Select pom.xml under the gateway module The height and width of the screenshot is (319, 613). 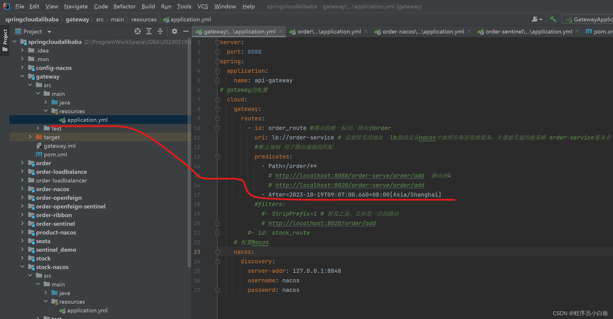55,154
